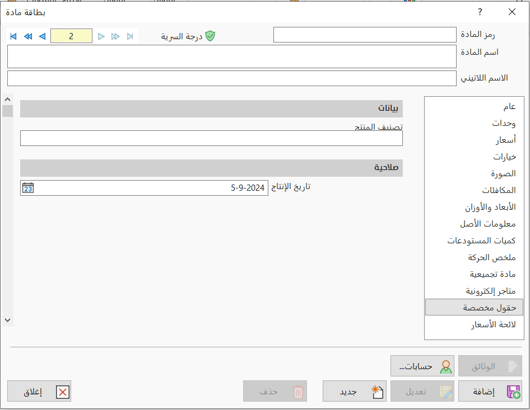Click the حسابات... button
Image resolution: width=530 pixels, height=410 pixels.
click(422, 366)
